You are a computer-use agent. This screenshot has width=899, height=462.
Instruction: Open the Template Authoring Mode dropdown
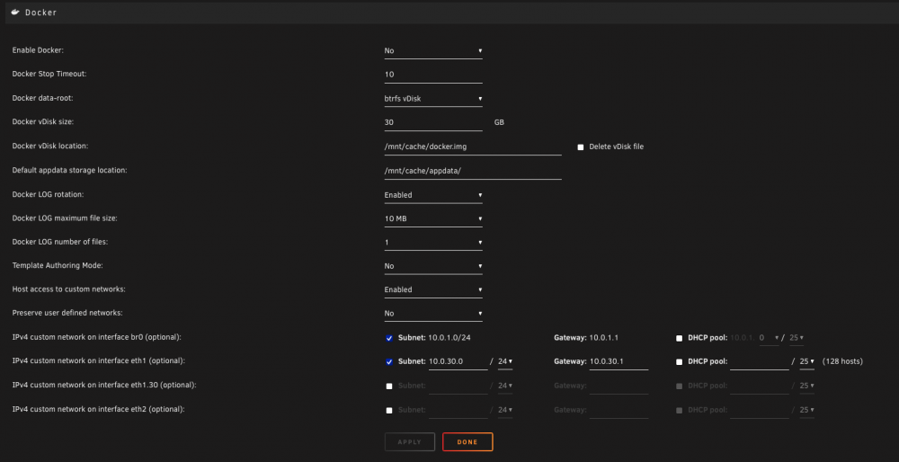(x=433, y=266)
